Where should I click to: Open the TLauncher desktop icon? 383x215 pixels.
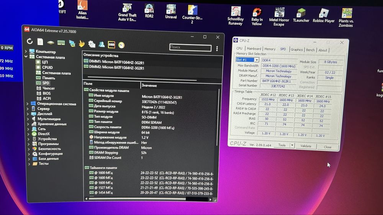[x=301, y=15]
